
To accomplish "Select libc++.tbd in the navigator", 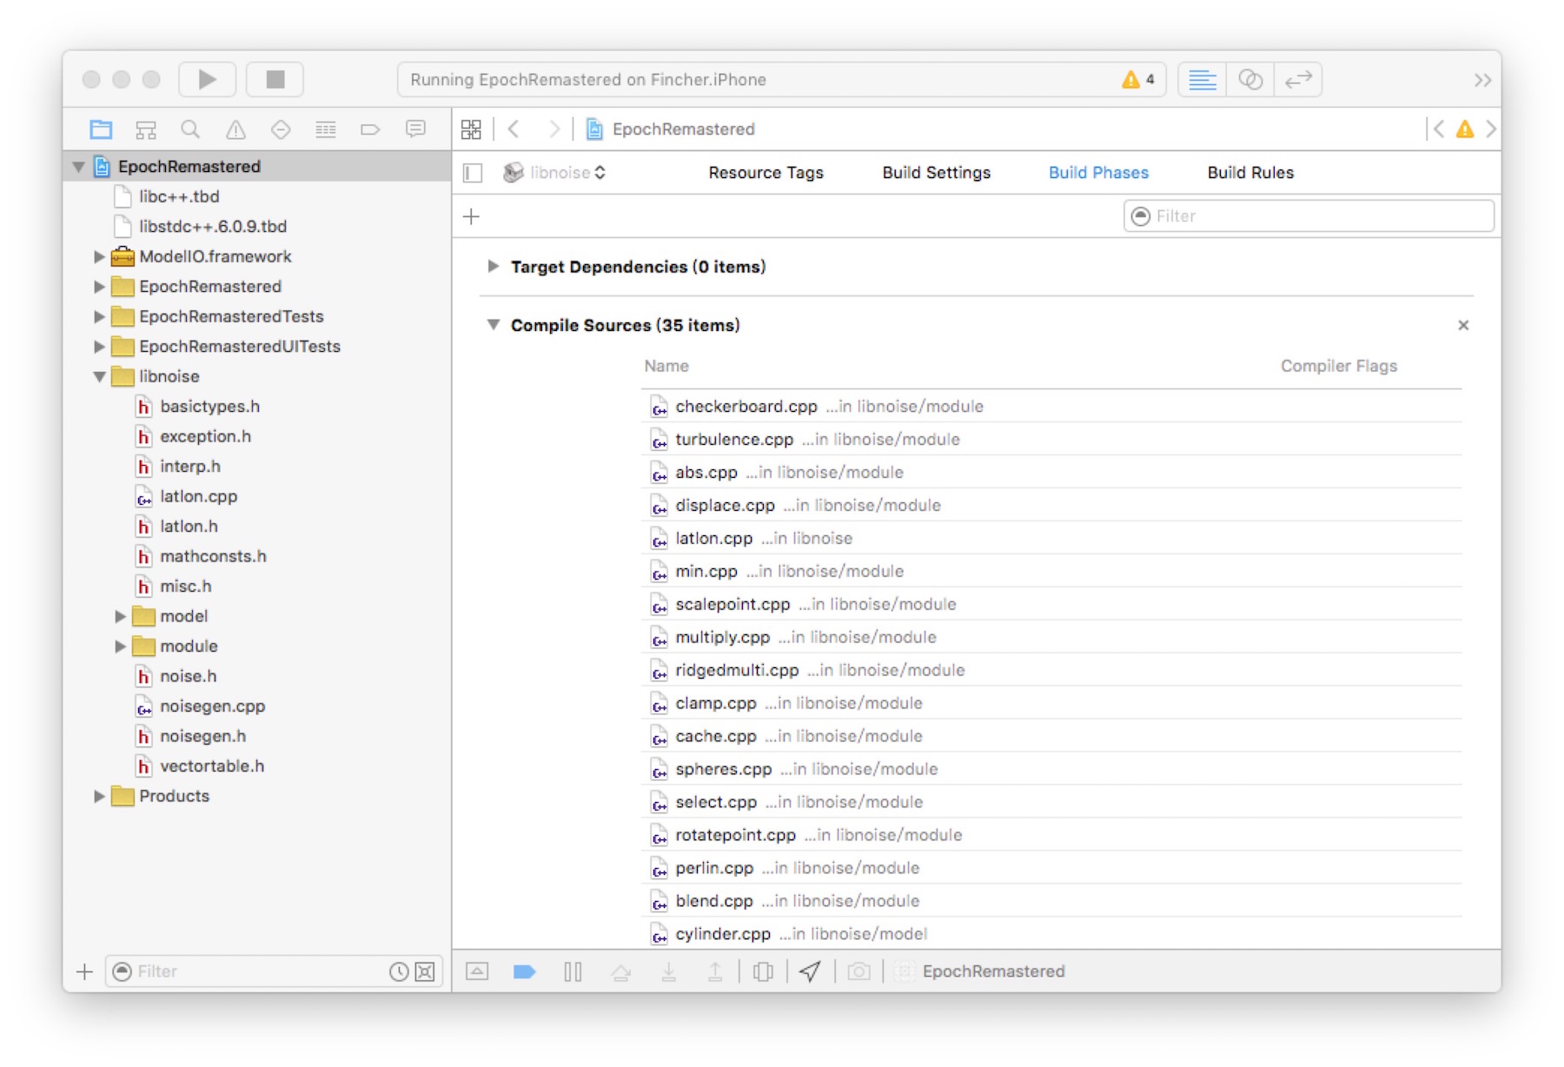I will pos(257,197).
